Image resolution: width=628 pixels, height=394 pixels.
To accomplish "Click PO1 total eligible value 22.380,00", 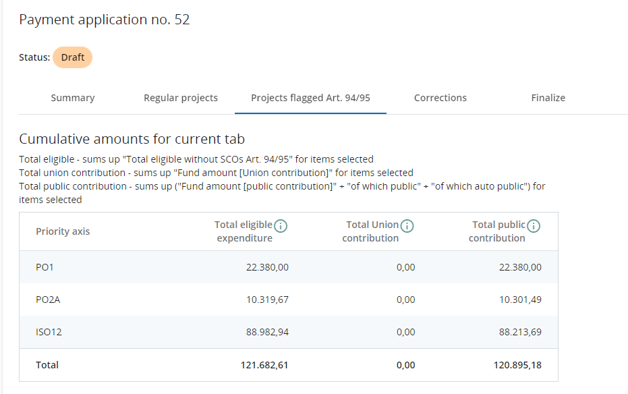I will [267, 267].
